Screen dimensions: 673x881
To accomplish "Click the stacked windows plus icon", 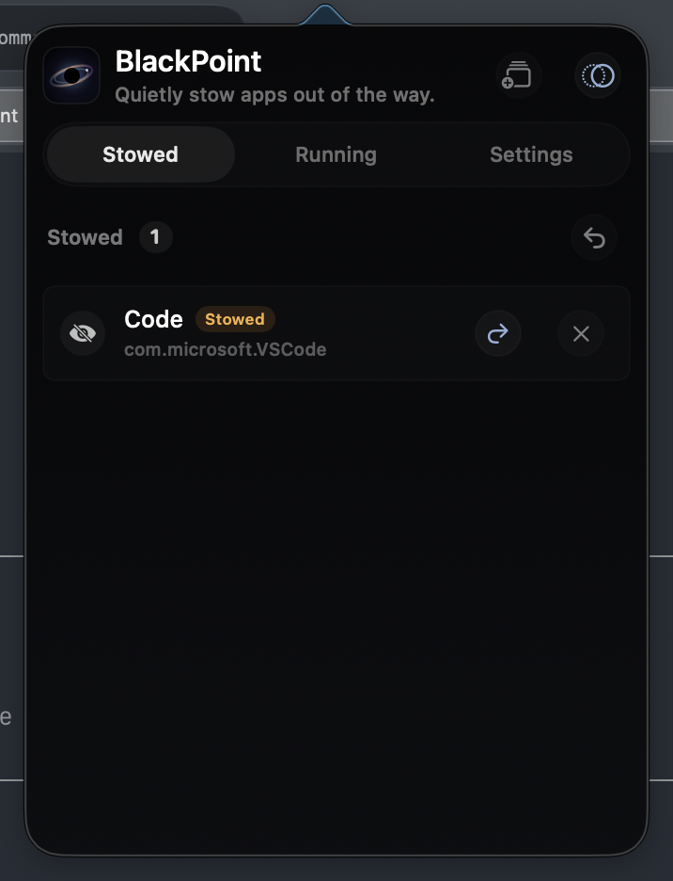I will click(x=518, y=75).
